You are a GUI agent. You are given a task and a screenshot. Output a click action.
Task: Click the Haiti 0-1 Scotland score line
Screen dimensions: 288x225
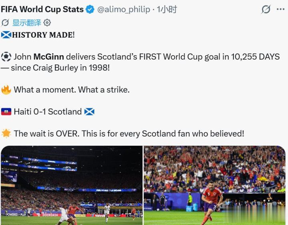[48, 112]
